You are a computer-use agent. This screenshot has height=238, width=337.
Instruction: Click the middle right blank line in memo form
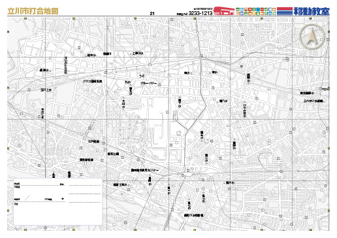[85, 194]
